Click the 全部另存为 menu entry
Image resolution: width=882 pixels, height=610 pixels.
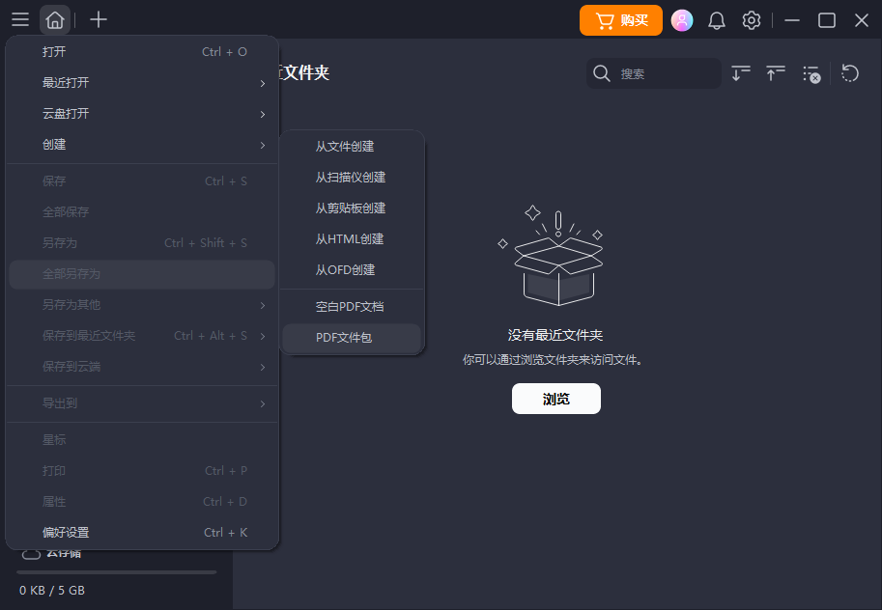pyautogui.click(x=142, y=274)
